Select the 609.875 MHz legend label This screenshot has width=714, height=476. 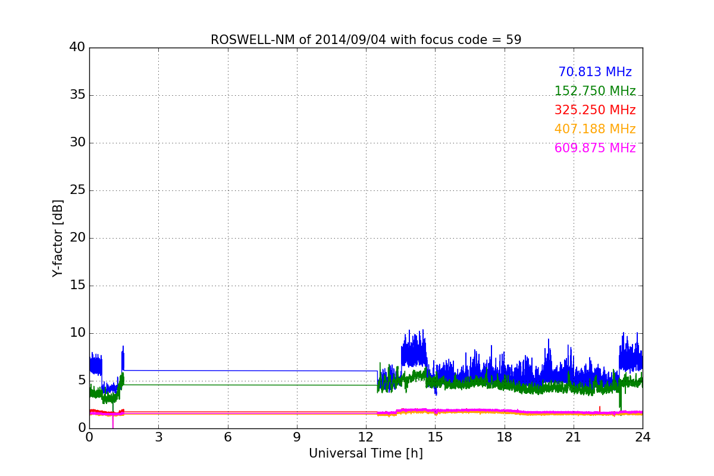(595, 148)
